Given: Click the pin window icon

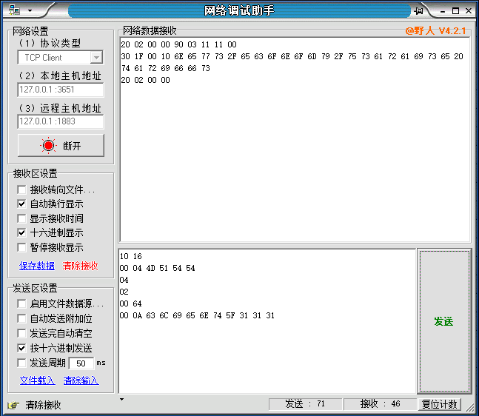Looking at the screenshot, I should [x=418, y=11].
